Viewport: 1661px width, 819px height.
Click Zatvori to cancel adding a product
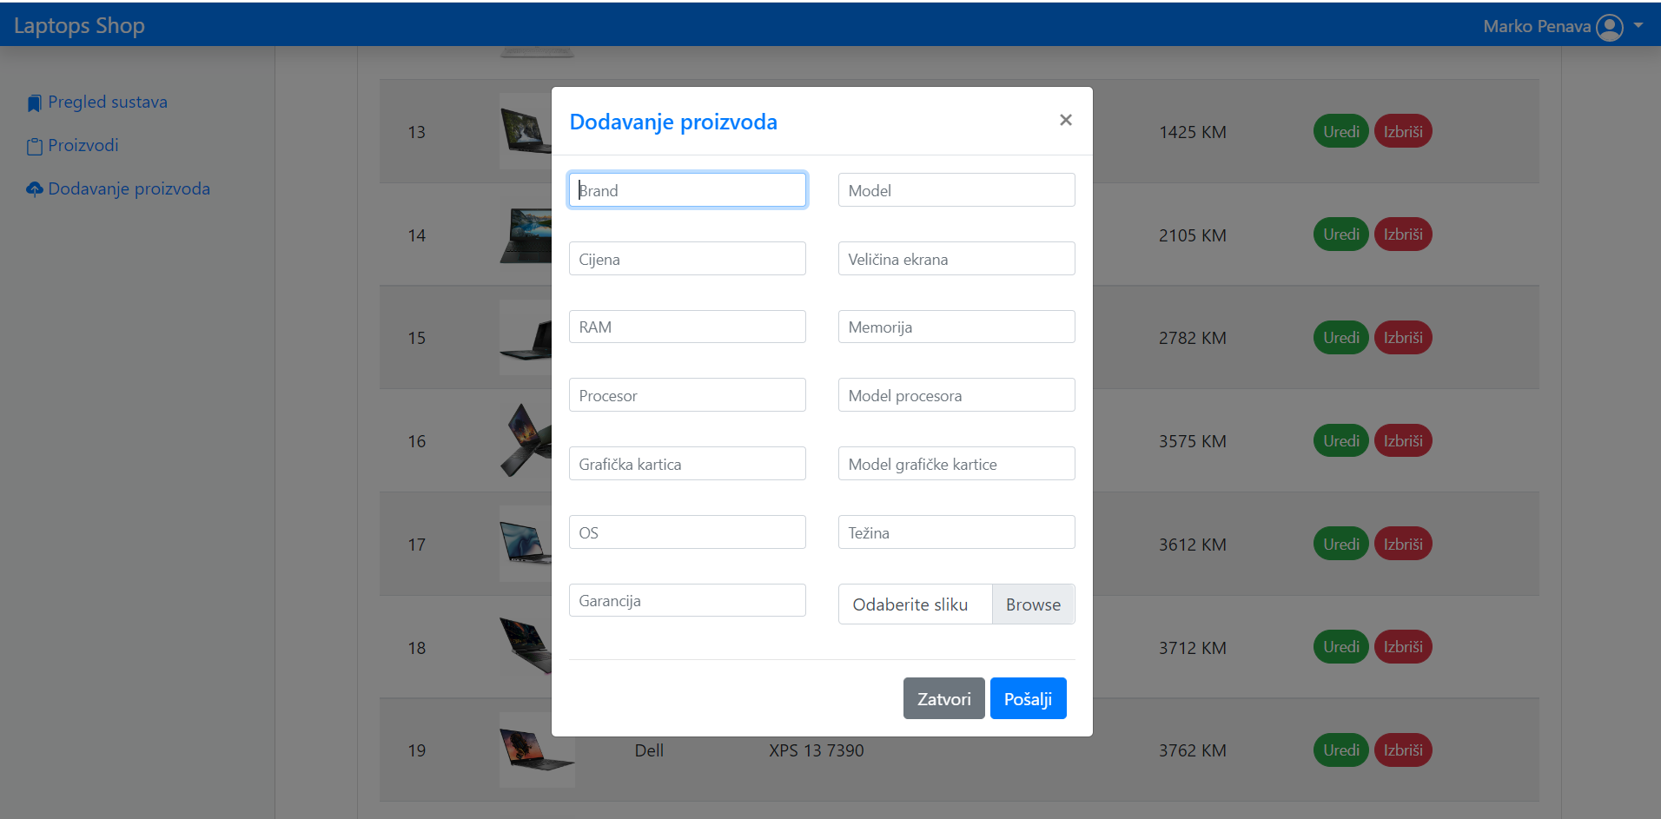943,698
